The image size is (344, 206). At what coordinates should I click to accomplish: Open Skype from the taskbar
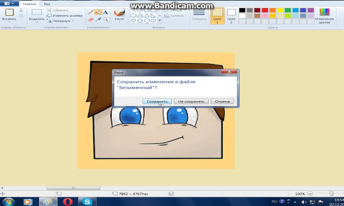[87, 201]
